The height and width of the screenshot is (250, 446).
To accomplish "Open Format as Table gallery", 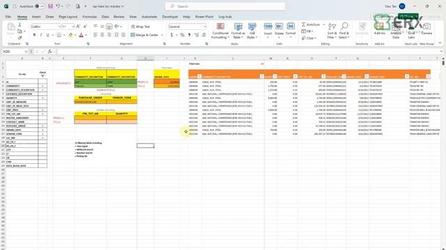I will click(238, 31).
